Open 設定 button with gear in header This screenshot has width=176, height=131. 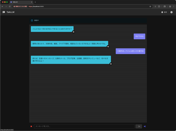[x=164, y=12]
